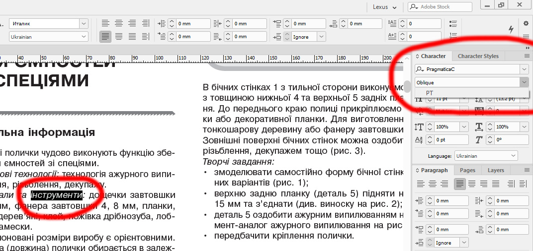Justify all lines in the control bar
The width and height of the screenshot is (533, 251).
132,36
